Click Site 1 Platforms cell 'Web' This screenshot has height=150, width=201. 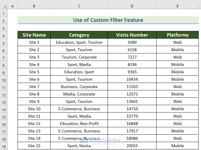coord(178,42)
